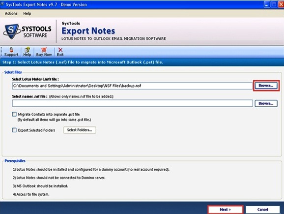This screenshot has height=214, width=284.
Task: Click 'Select Lotus Notes (.nsf) file :' label
Action: click(x=35, y=79)
